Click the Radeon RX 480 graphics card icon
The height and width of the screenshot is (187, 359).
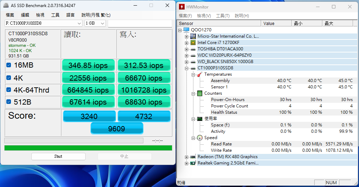pyautogui.click(x=193, y=157)
